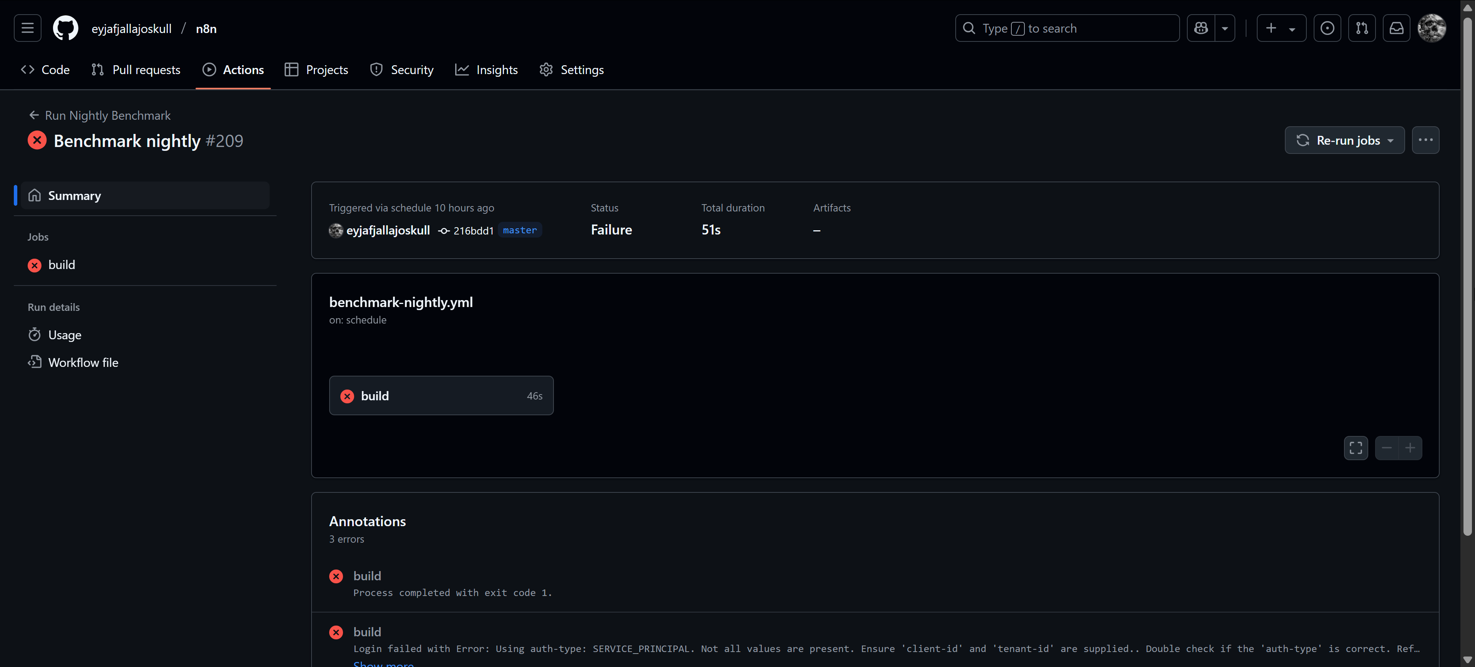
Task: Open the master branch label
Action: 519,230
